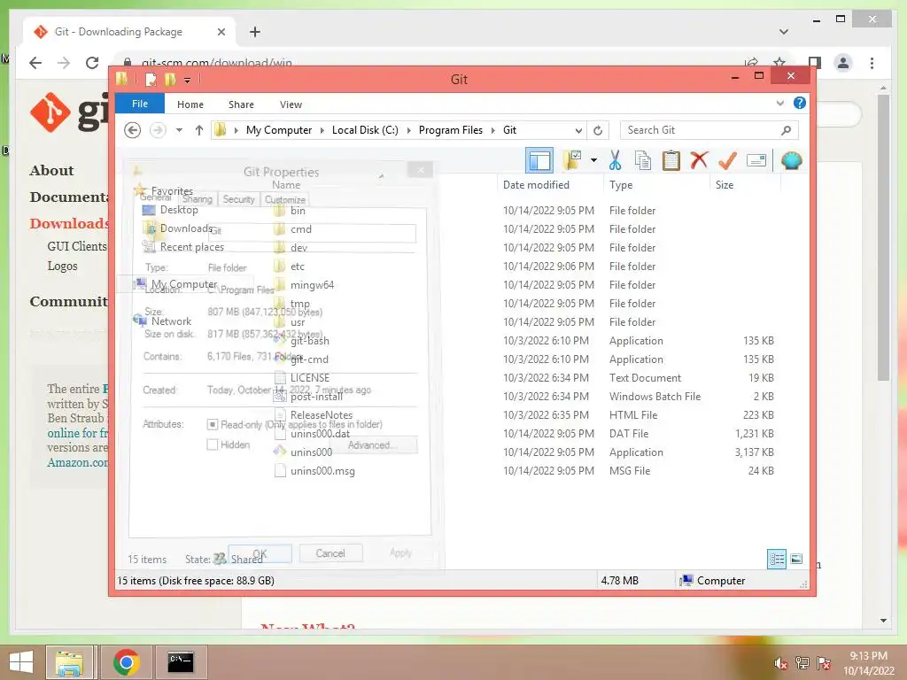Toggle the navigation pane toolbar icon

pos(539,160)
